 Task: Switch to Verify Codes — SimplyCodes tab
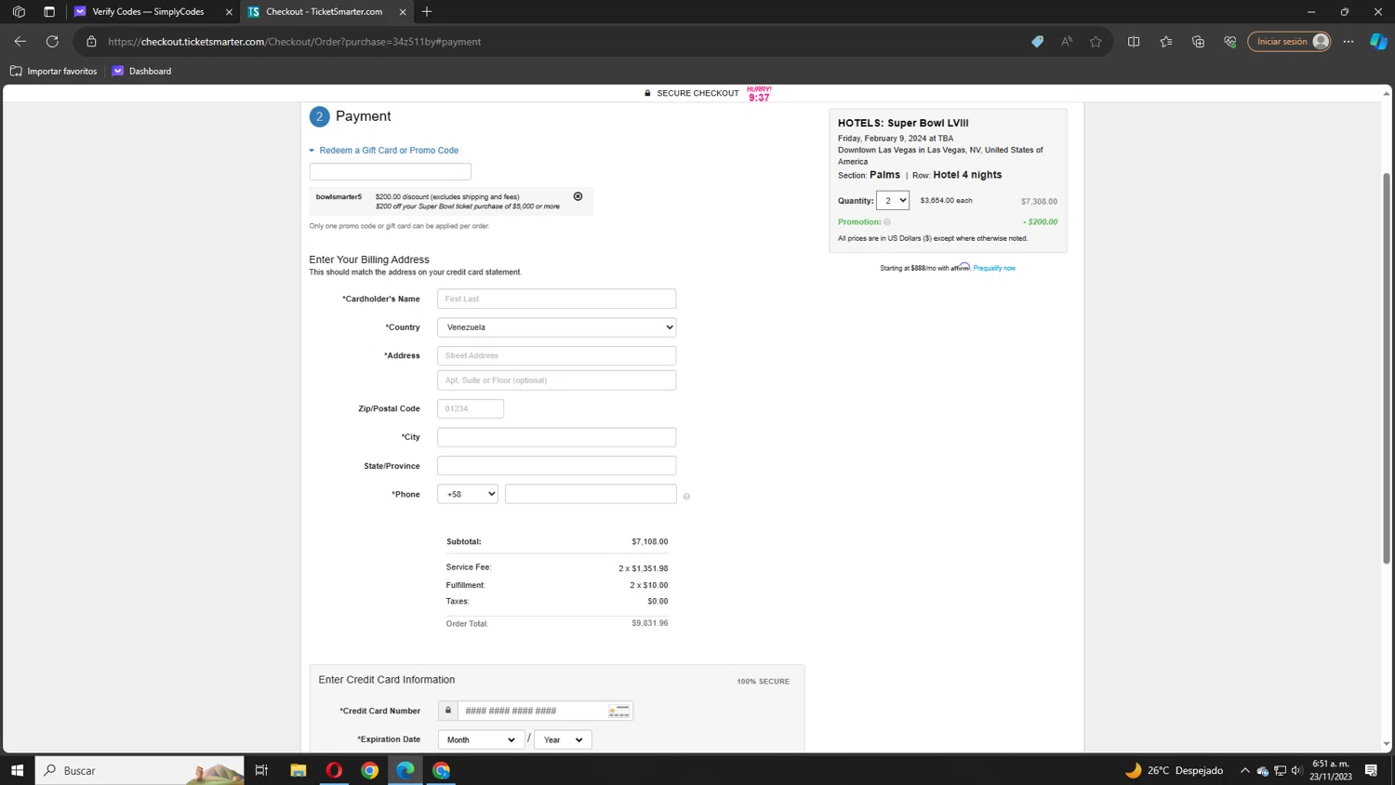pyautogui.click(x=149, y=12)
